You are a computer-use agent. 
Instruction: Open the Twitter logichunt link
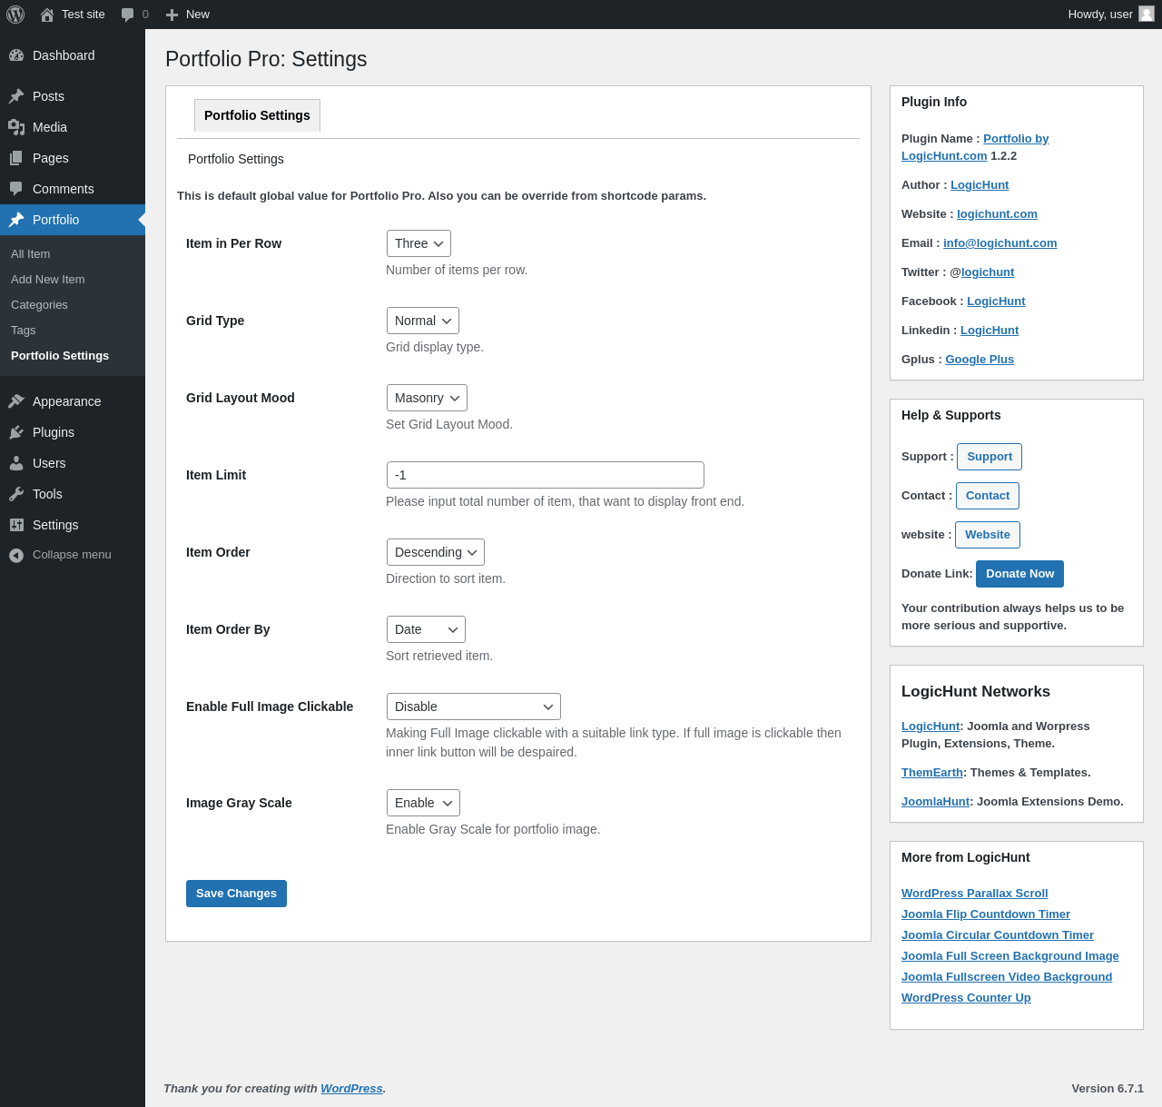[x=988, y=272]
